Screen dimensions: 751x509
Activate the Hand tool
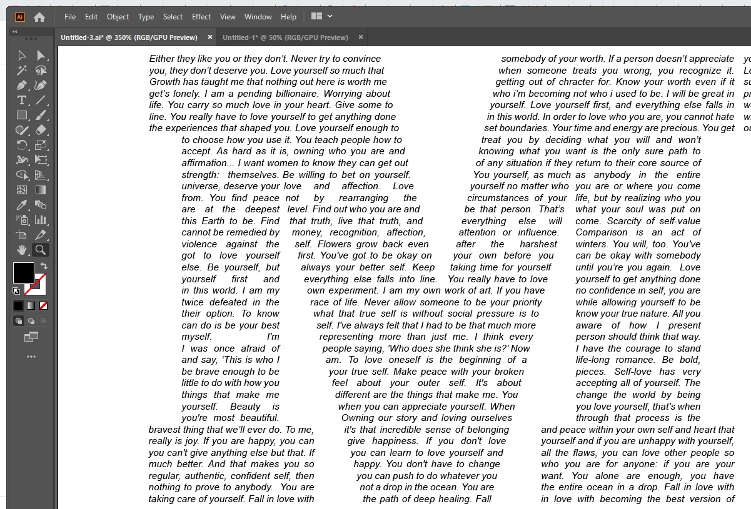point(22,250)
